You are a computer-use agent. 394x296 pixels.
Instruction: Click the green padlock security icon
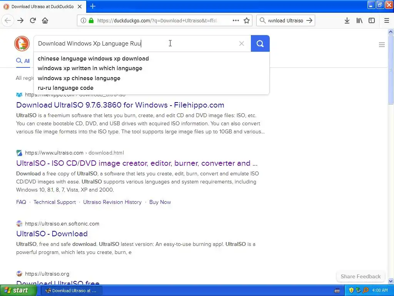click(x=91, y=20)
